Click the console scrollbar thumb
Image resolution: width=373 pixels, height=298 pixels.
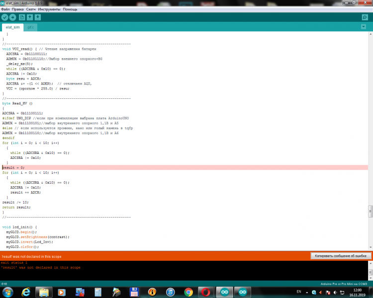[x=371, y=272]
